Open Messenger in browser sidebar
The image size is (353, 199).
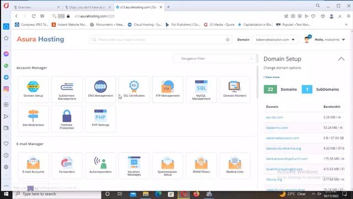tap(6, 54)
